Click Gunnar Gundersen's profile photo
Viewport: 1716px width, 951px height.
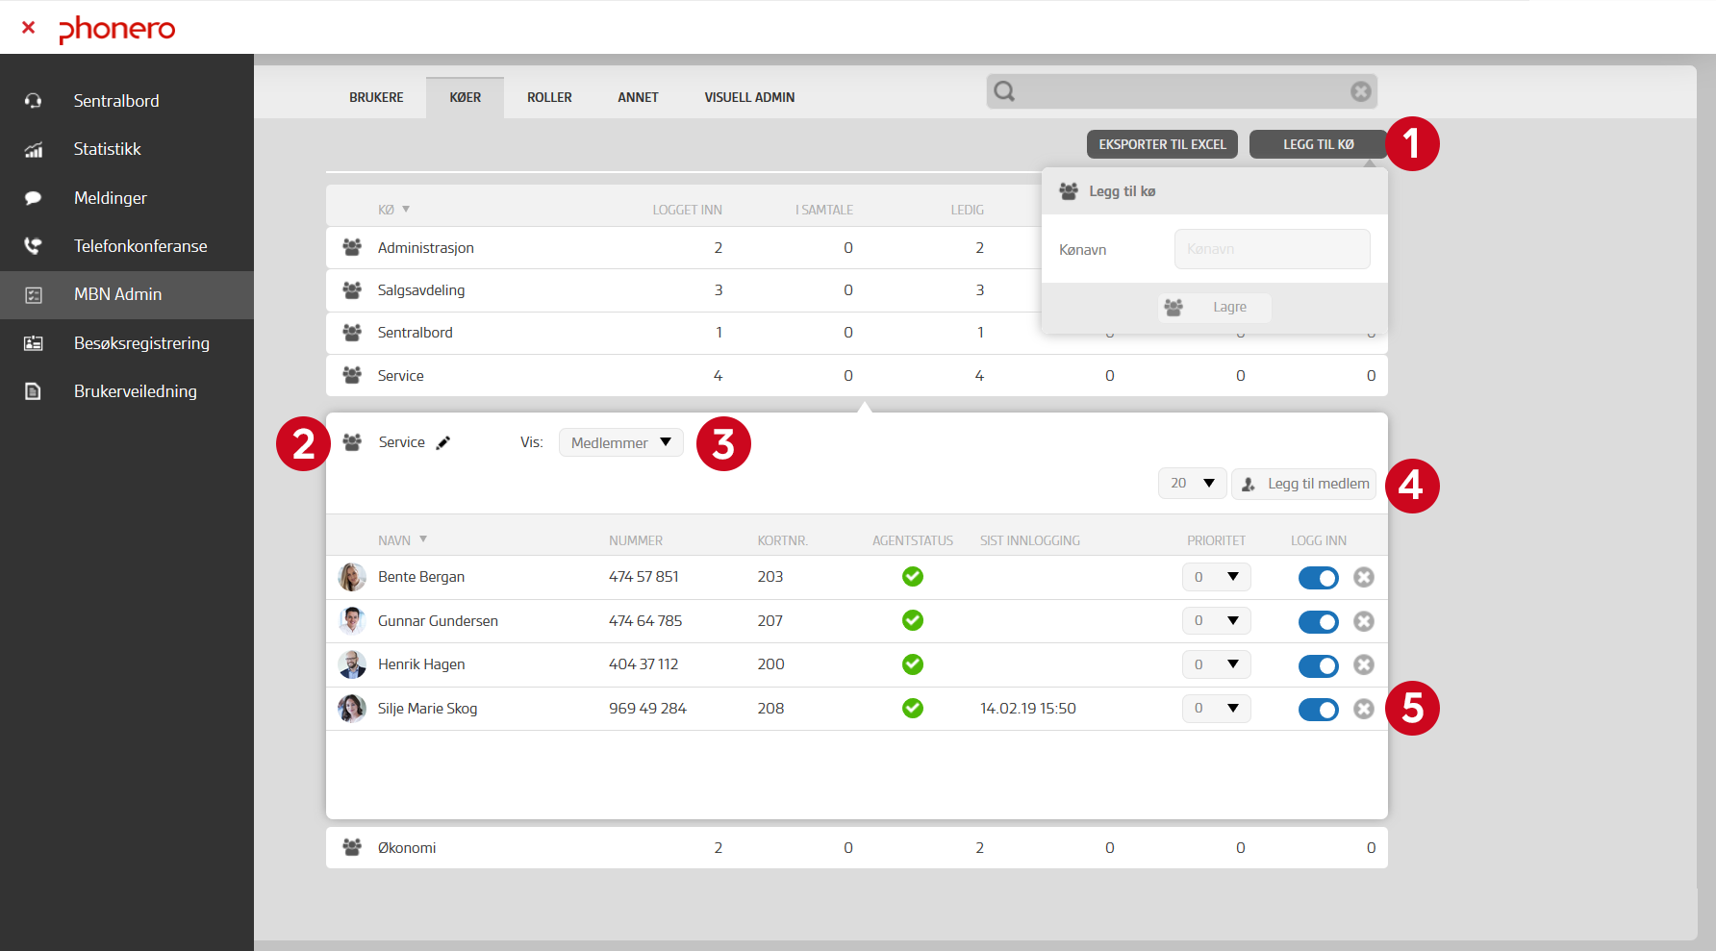tap(352, 621)
